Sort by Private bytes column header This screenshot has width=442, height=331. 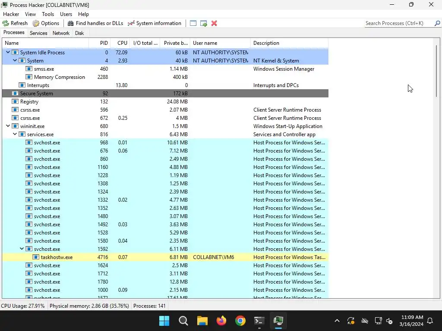[175, 43]
